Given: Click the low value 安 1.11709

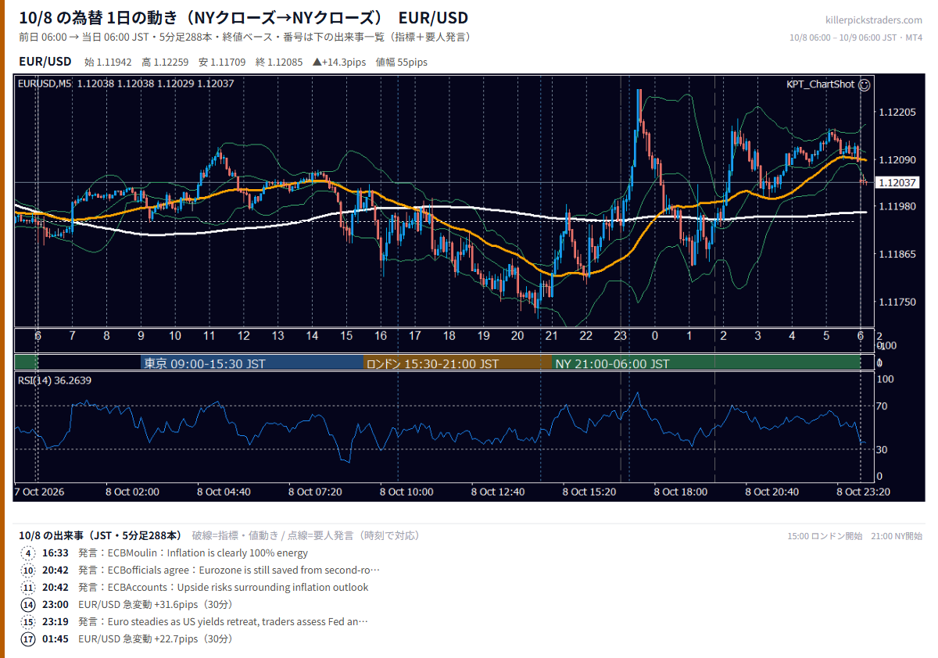Looking at the screenshot, I should [x=223, y=63].
